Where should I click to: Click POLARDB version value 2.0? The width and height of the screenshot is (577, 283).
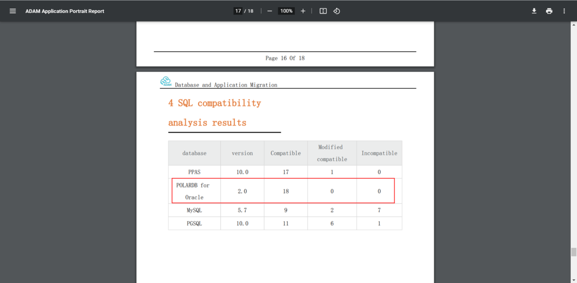242,191
